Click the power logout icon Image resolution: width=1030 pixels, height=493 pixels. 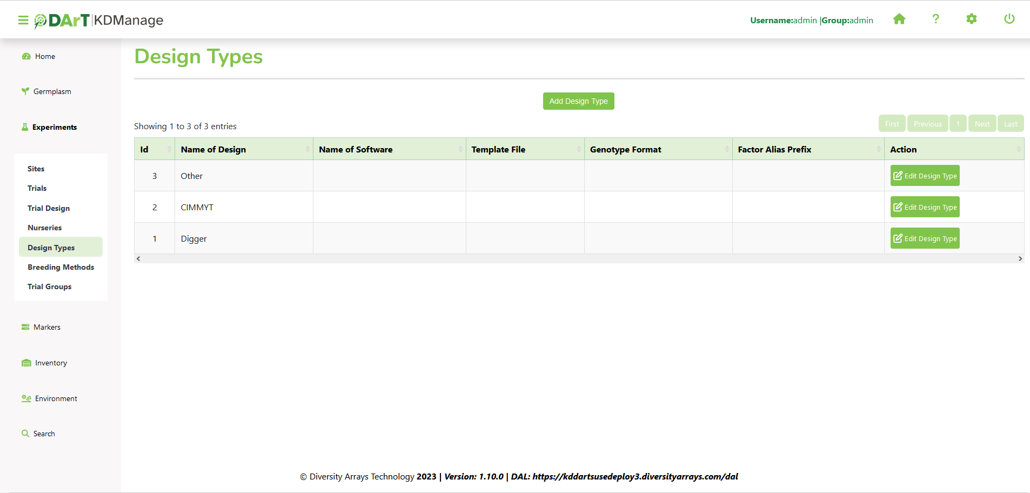(1009, 19)
